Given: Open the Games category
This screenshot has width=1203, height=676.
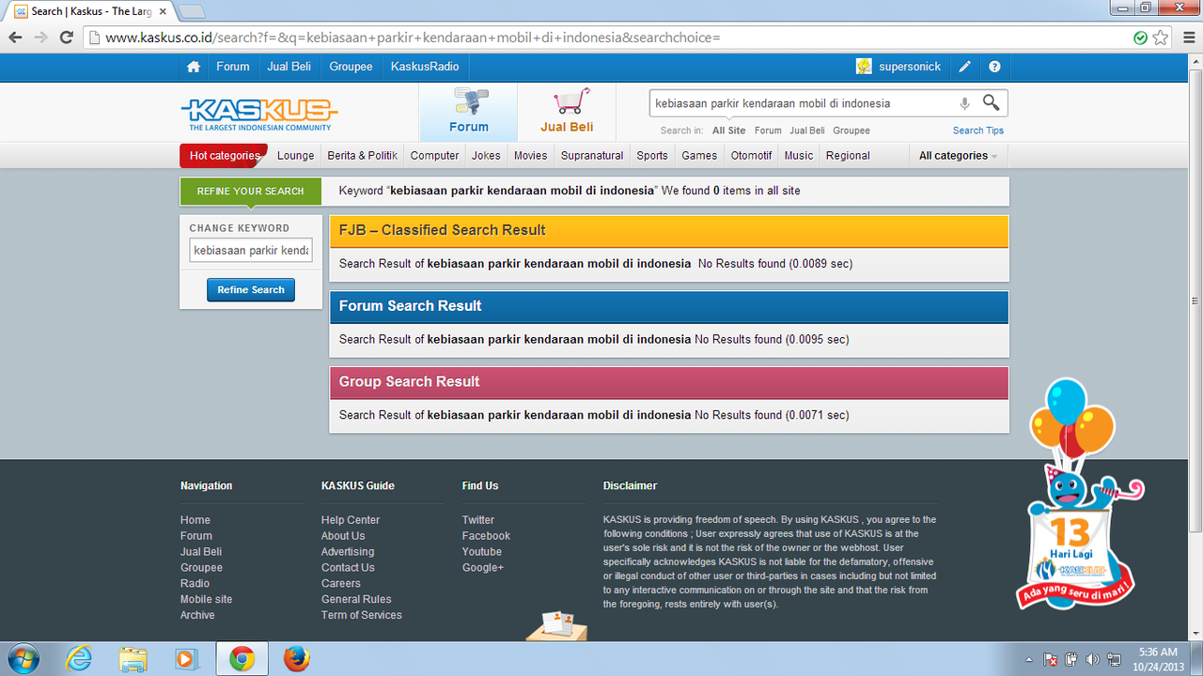Looking at the screenshot, I should (699, 156).
